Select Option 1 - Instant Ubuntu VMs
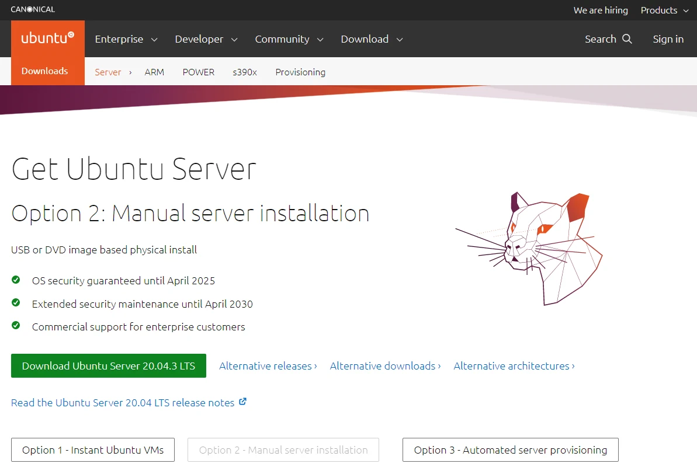 tap(93, 450)
